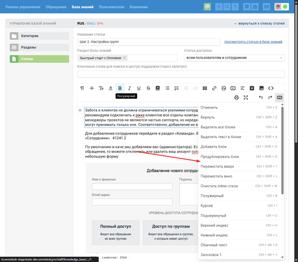This screenshot has height=262, width=298.
Task: Switch to the ENG language tab
Action: point(91,23)
